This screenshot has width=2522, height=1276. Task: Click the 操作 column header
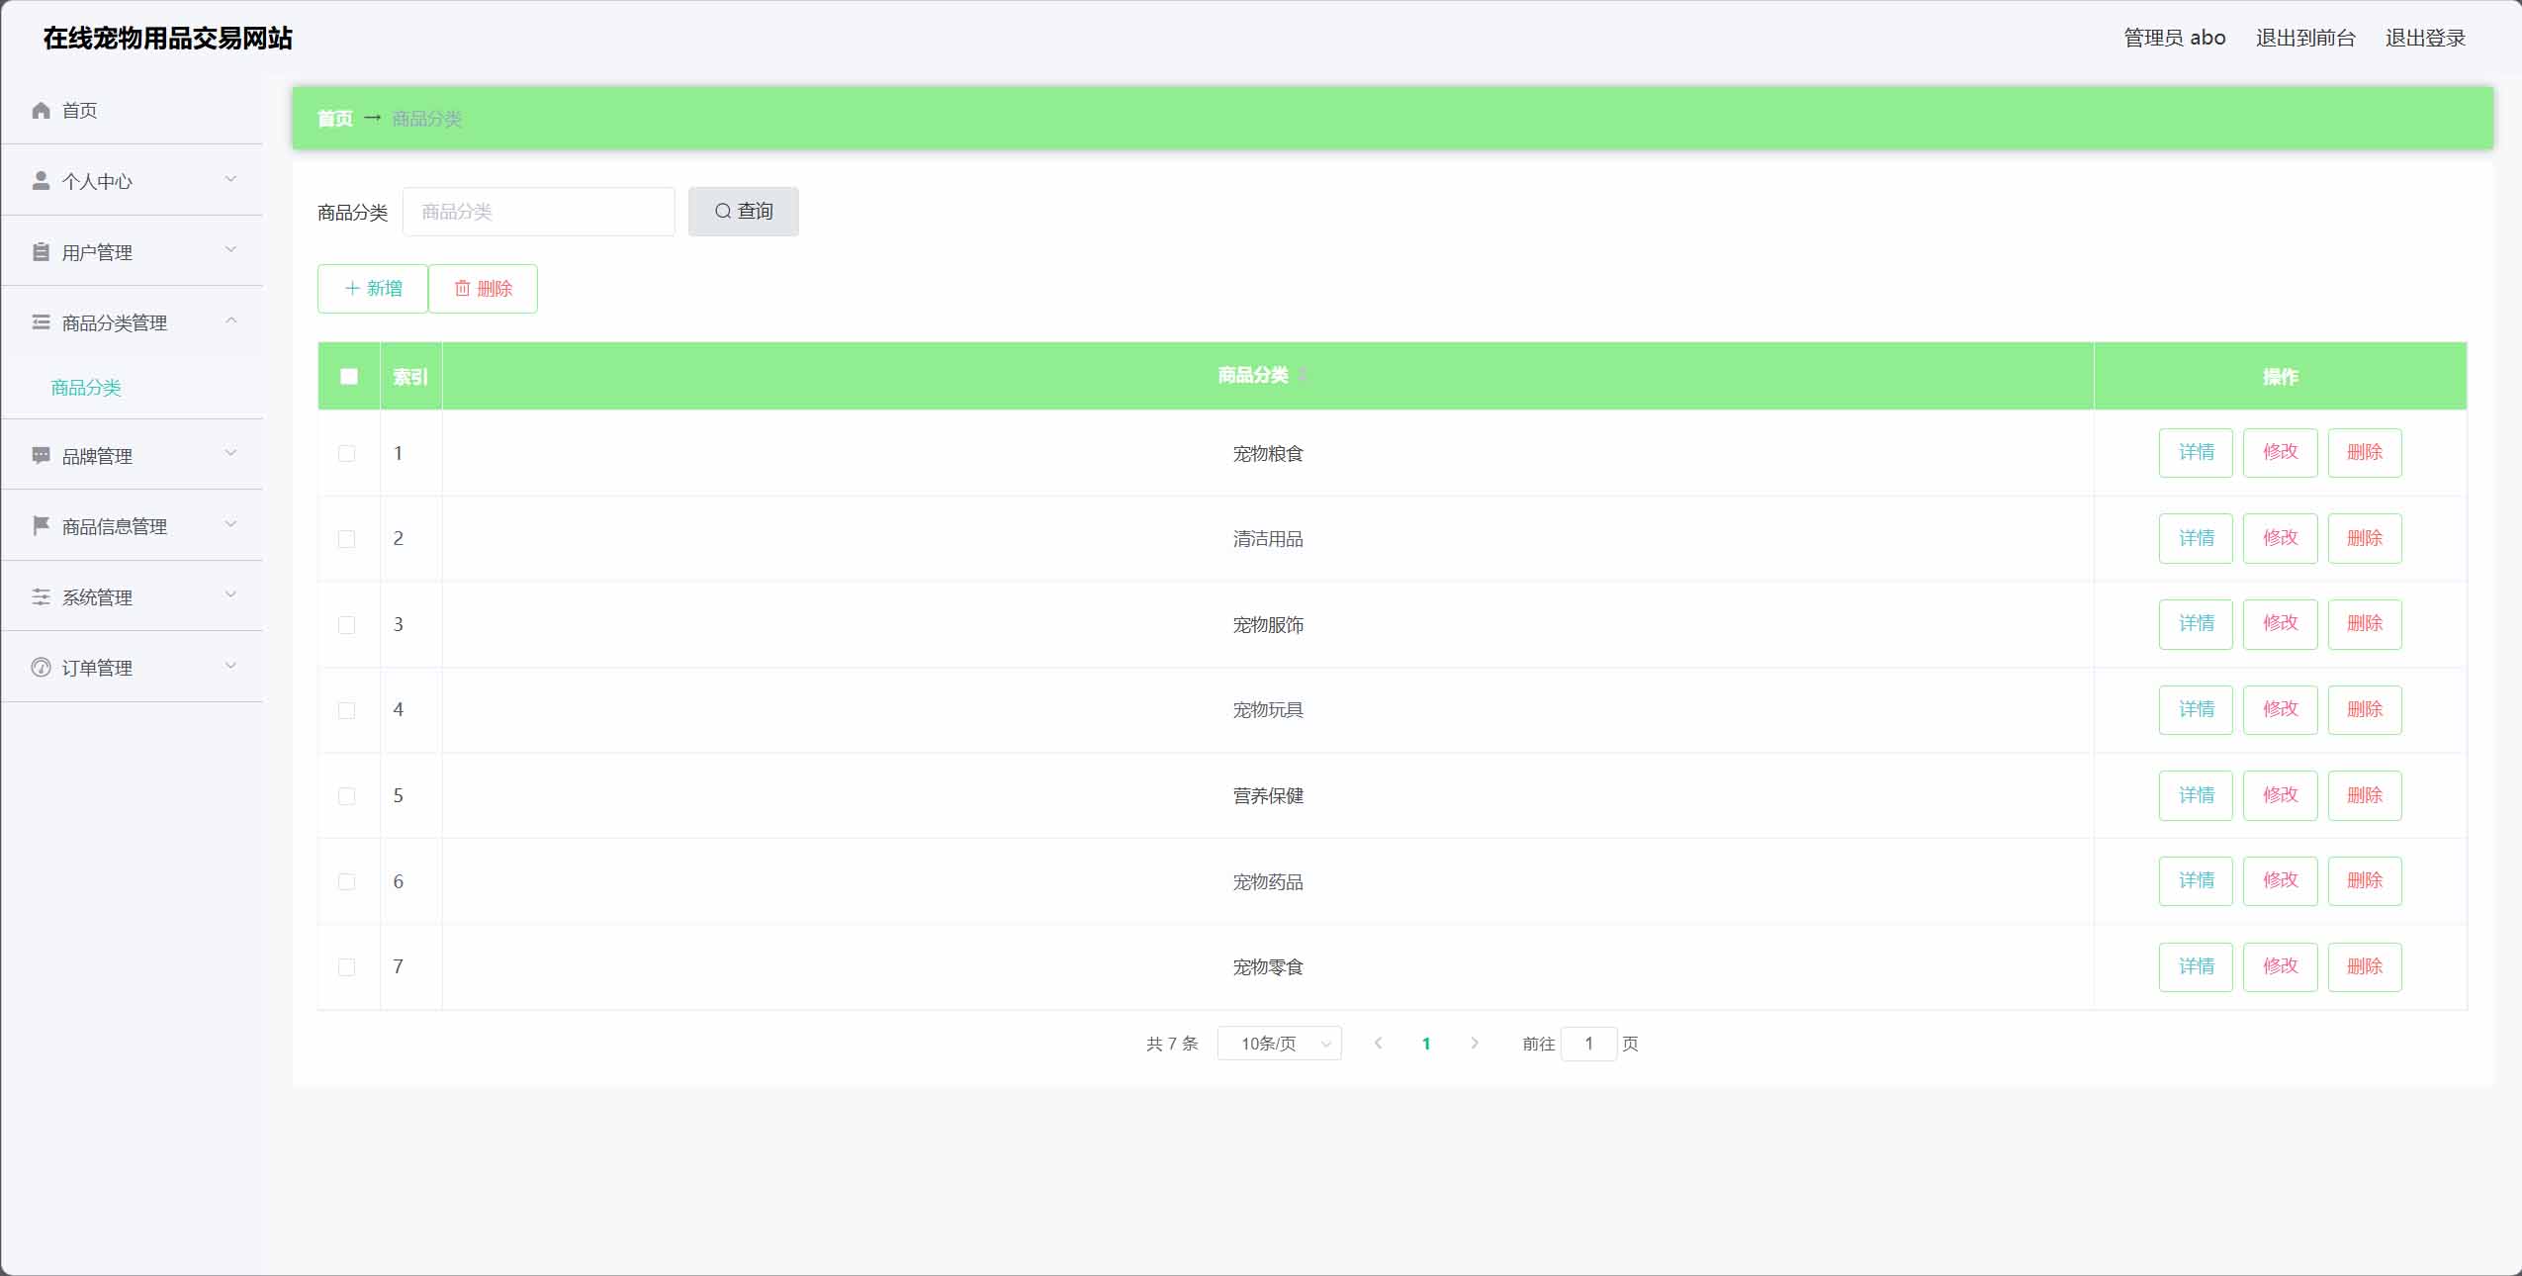pyautogui.click(x=2280, y=376)
